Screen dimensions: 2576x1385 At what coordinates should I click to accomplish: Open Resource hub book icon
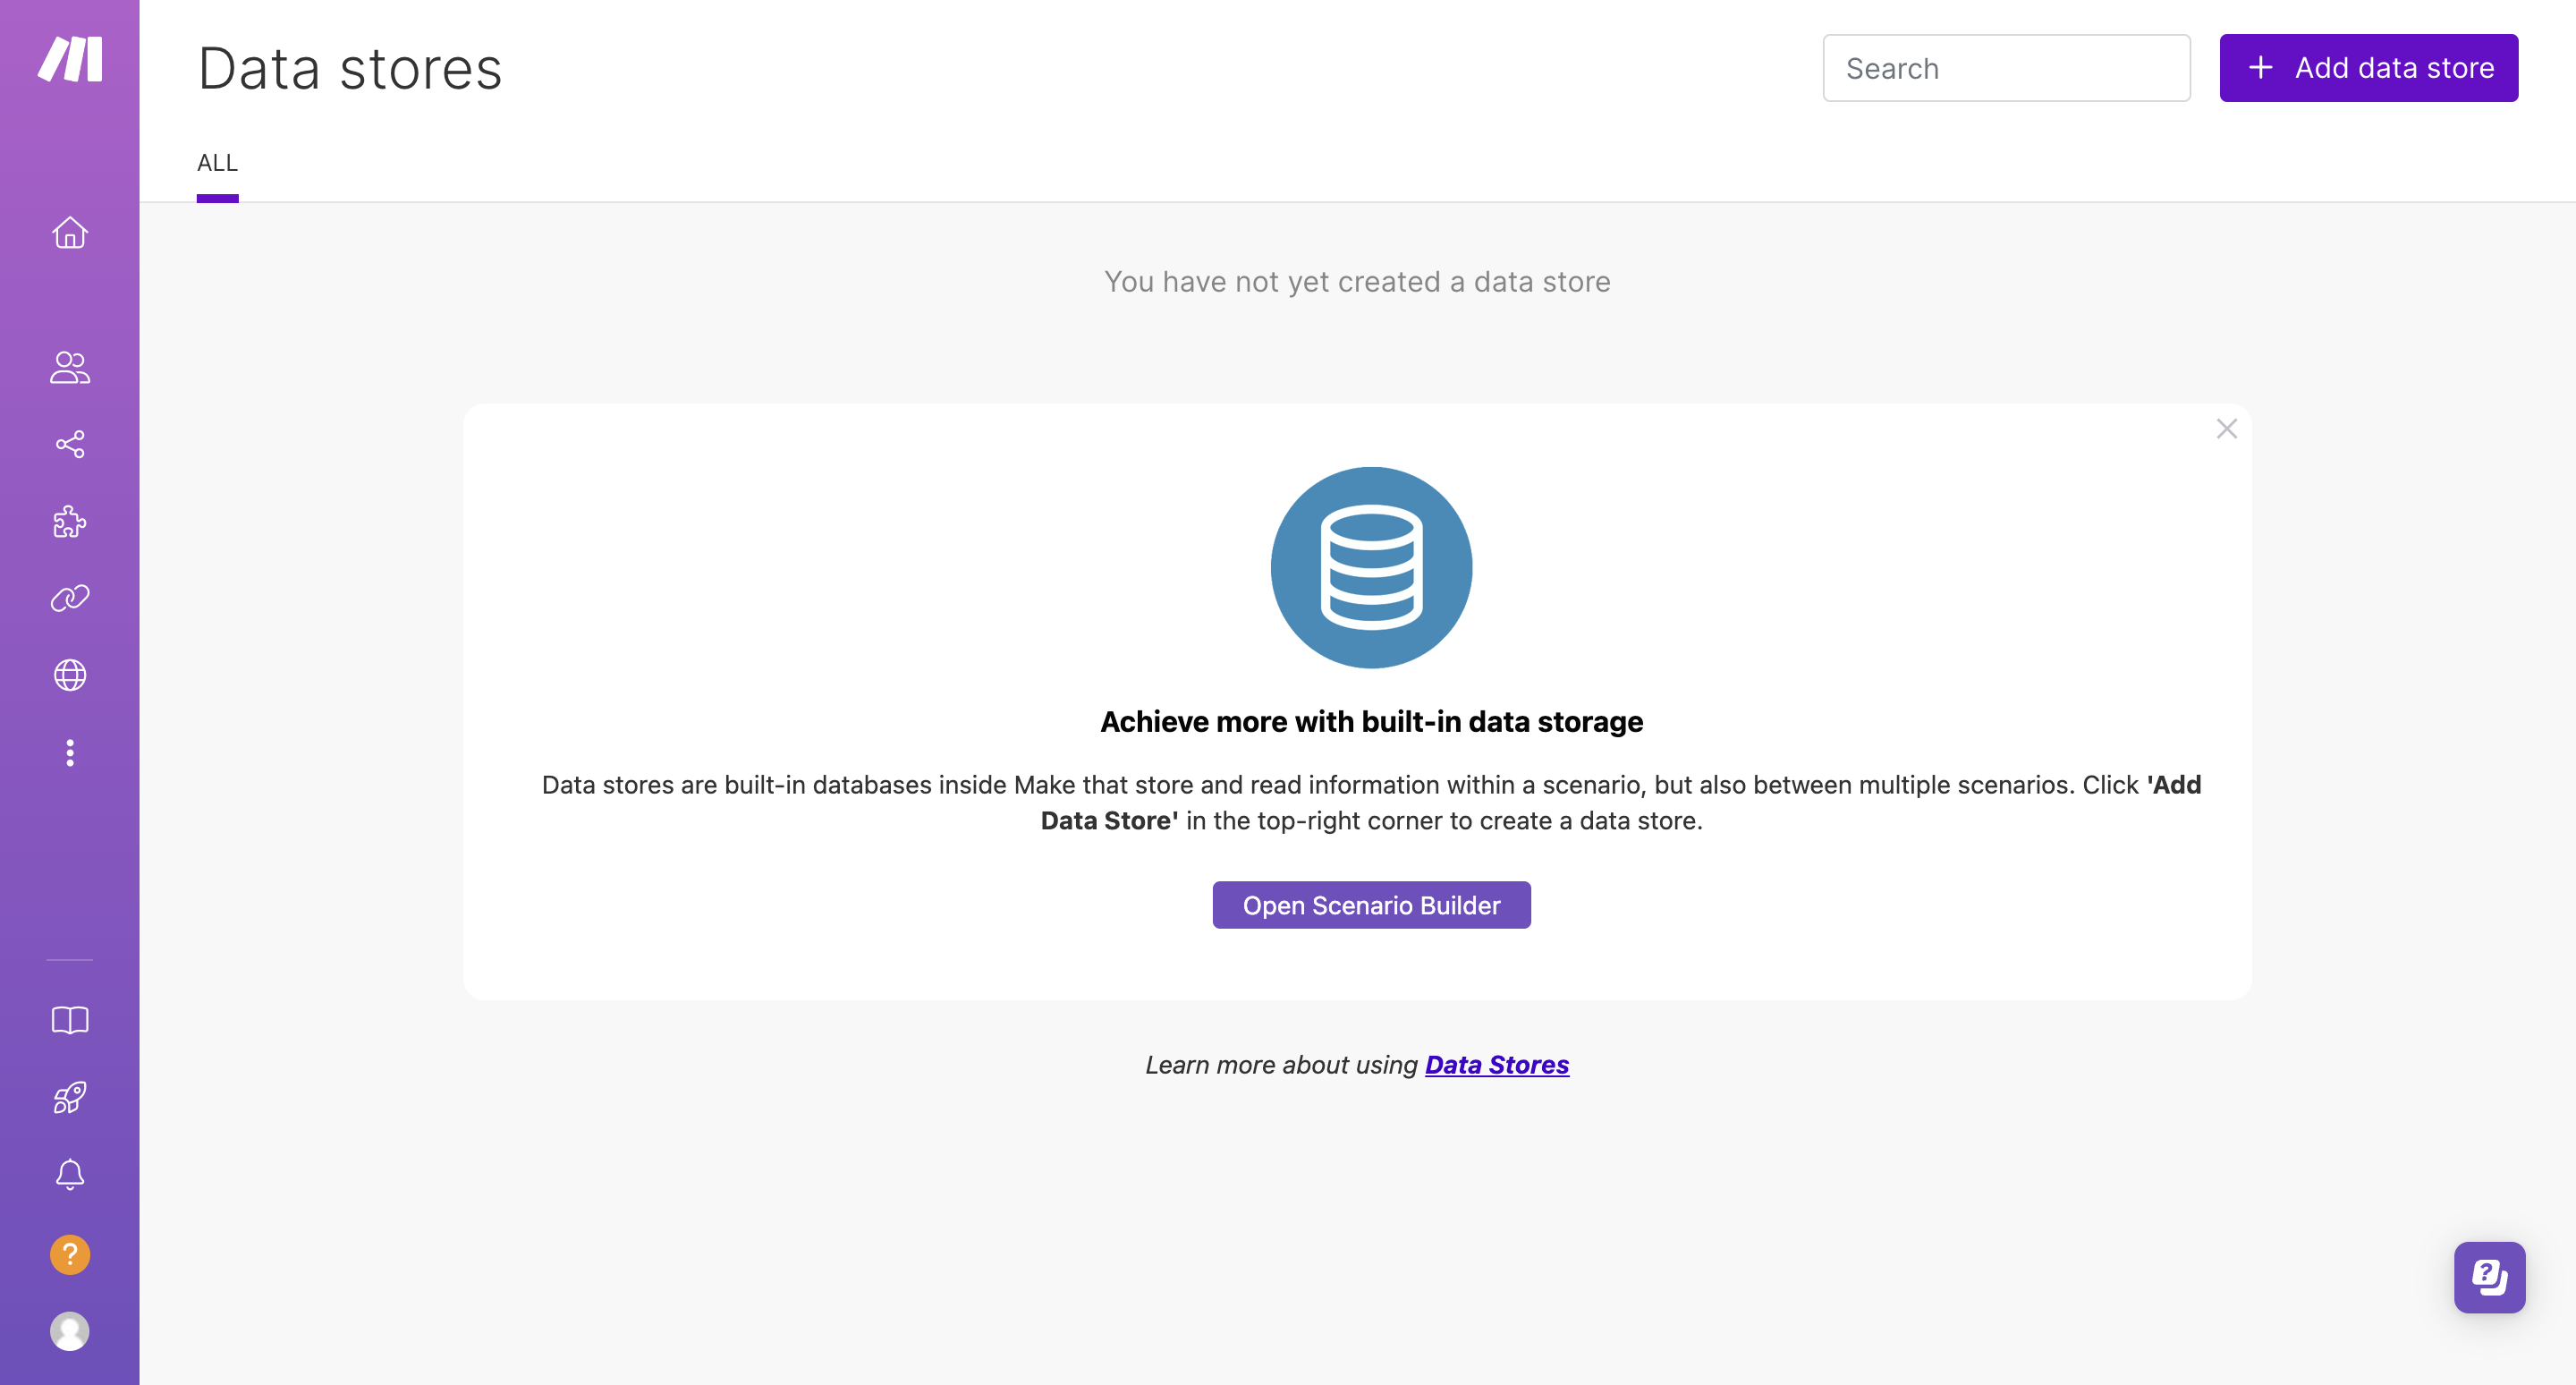70,1020
